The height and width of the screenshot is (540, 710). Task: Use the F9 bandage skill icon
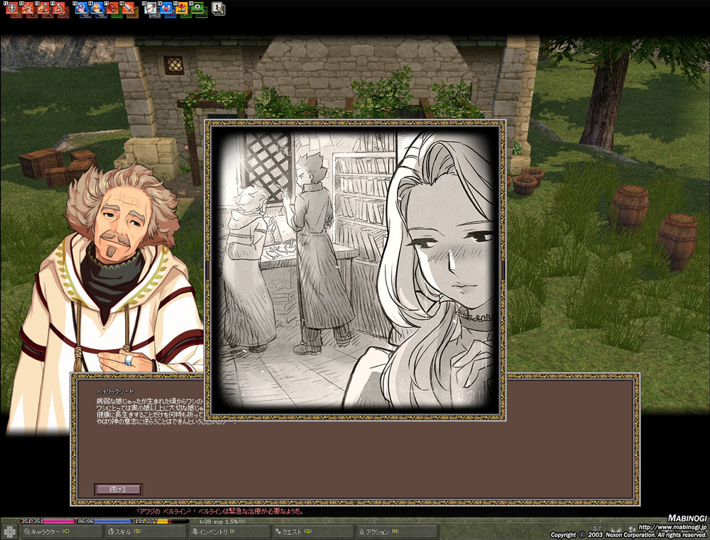151,8
